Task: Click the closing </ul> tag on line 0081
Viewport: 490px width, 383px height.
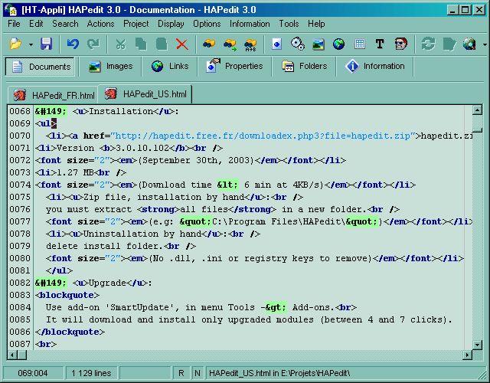Action: (59, 270)
